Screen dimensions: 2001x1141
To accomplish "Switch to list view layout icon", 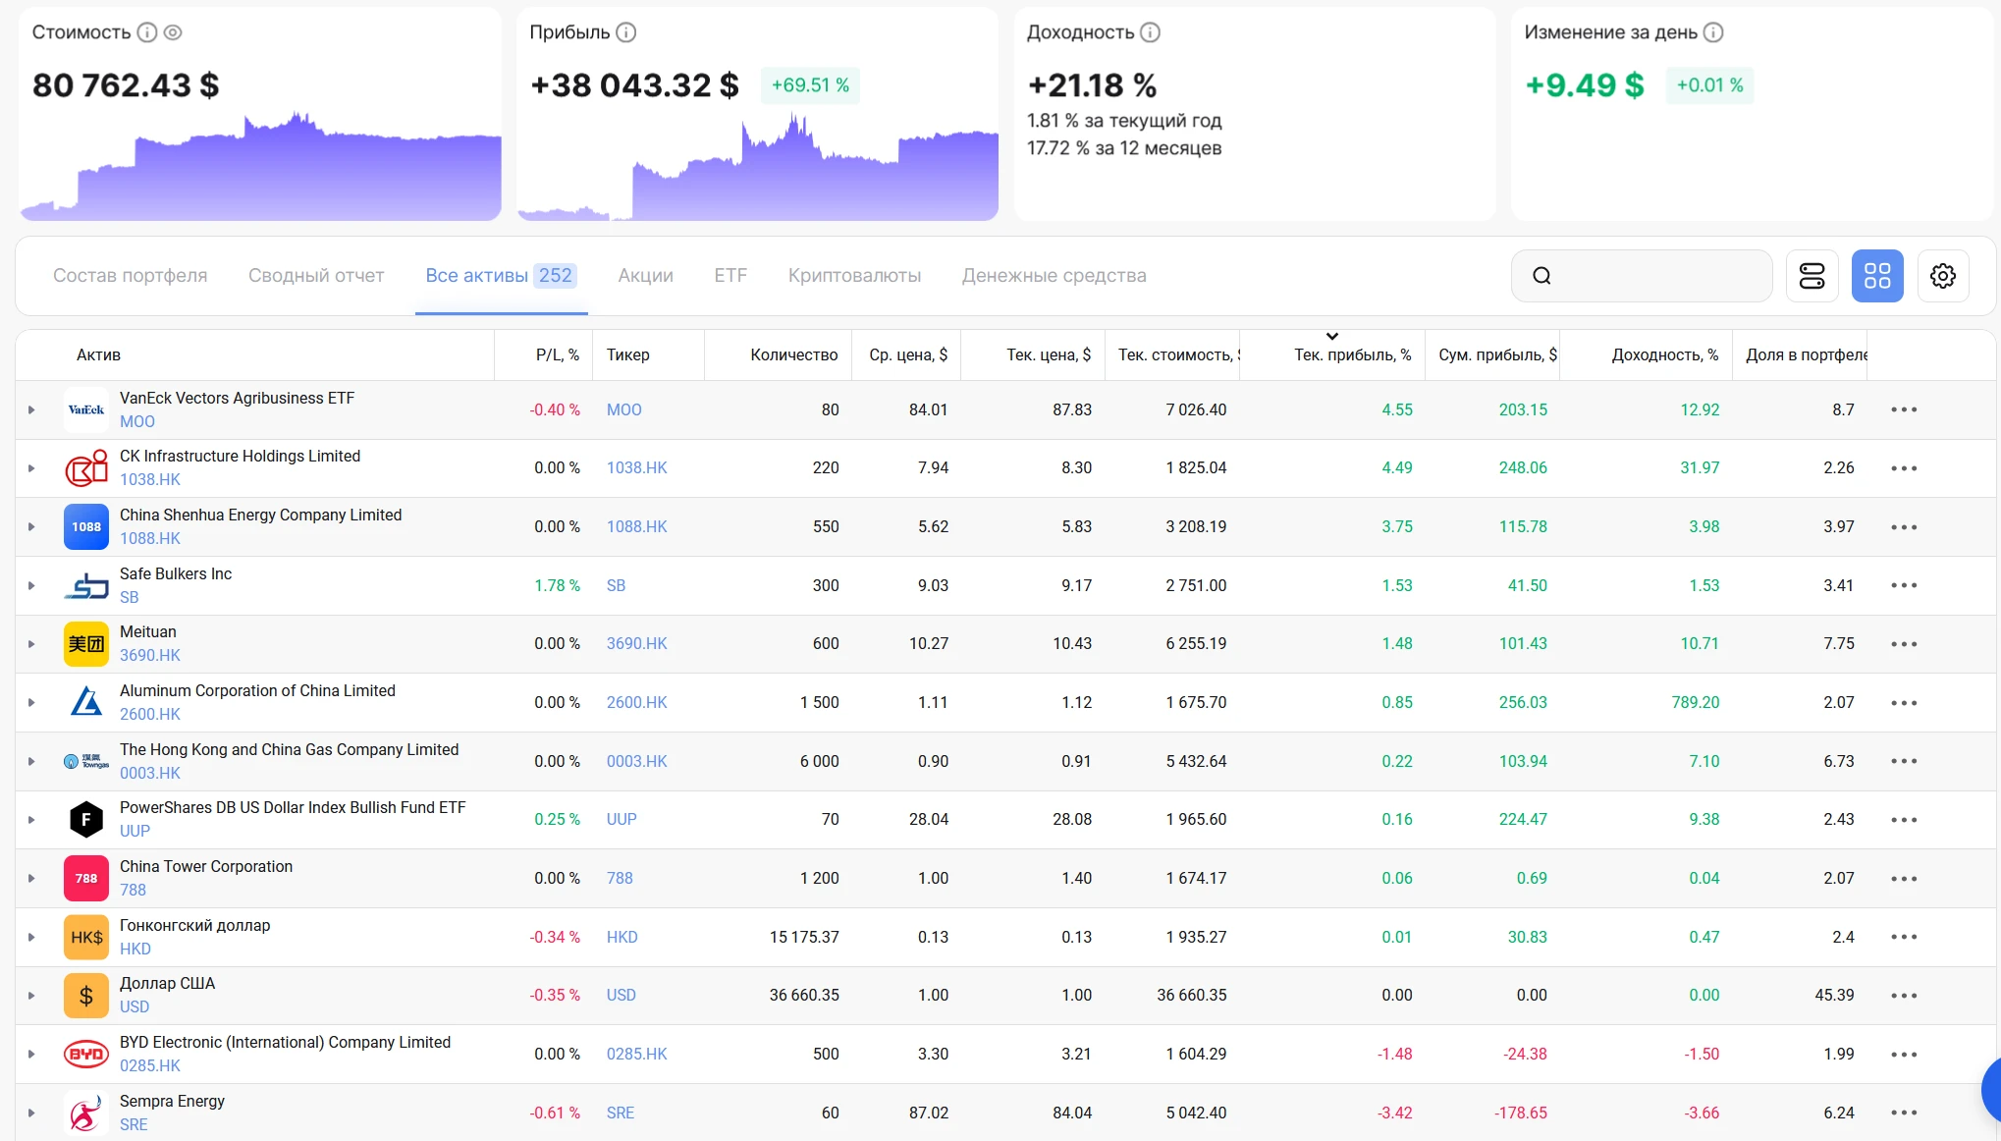I will point(1812,276).
